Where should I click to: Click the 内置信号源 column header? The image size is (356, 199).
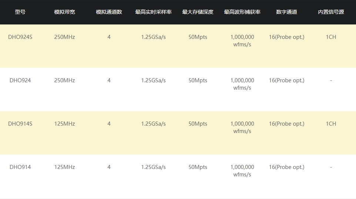point(331,12)
